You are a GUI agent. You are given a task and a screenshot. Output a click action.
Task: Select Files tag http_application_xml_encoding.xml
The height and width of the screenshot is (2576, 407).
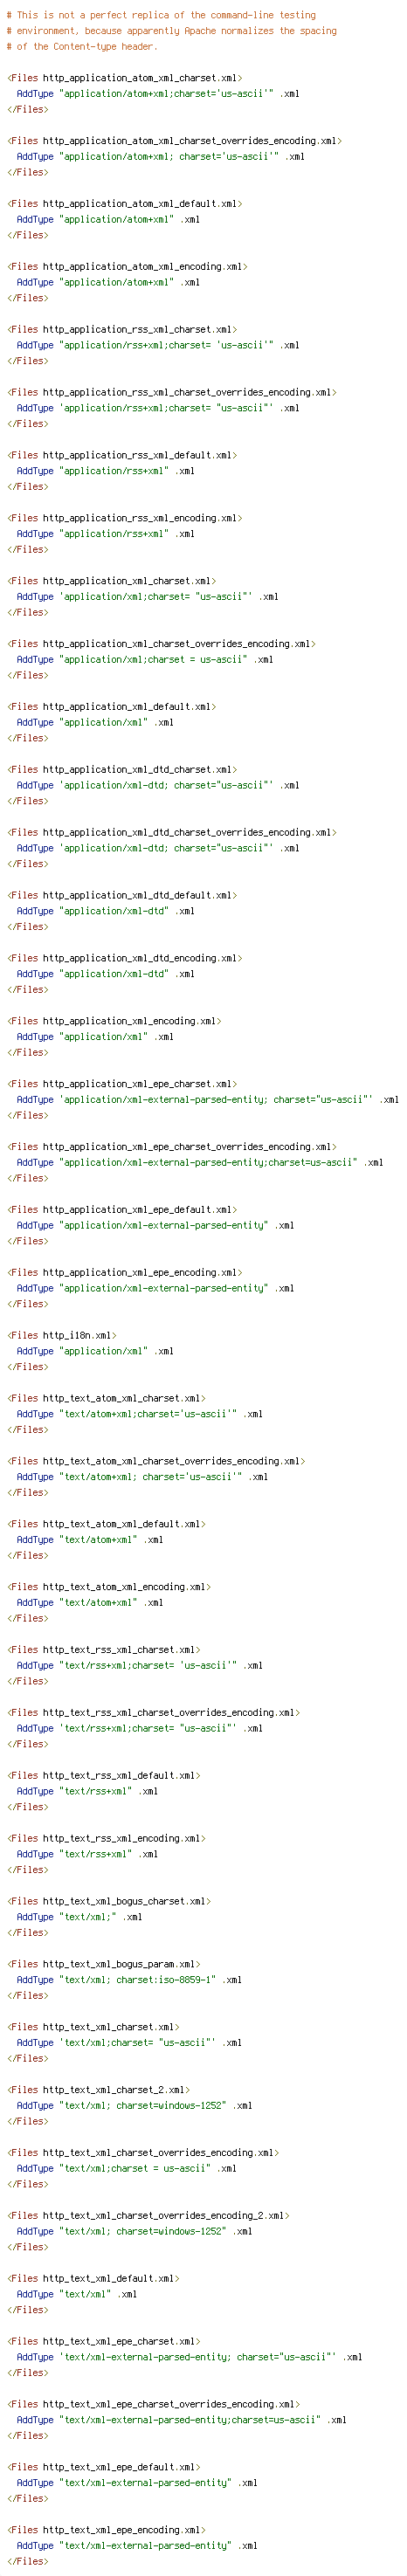[x=114, y=1022]
